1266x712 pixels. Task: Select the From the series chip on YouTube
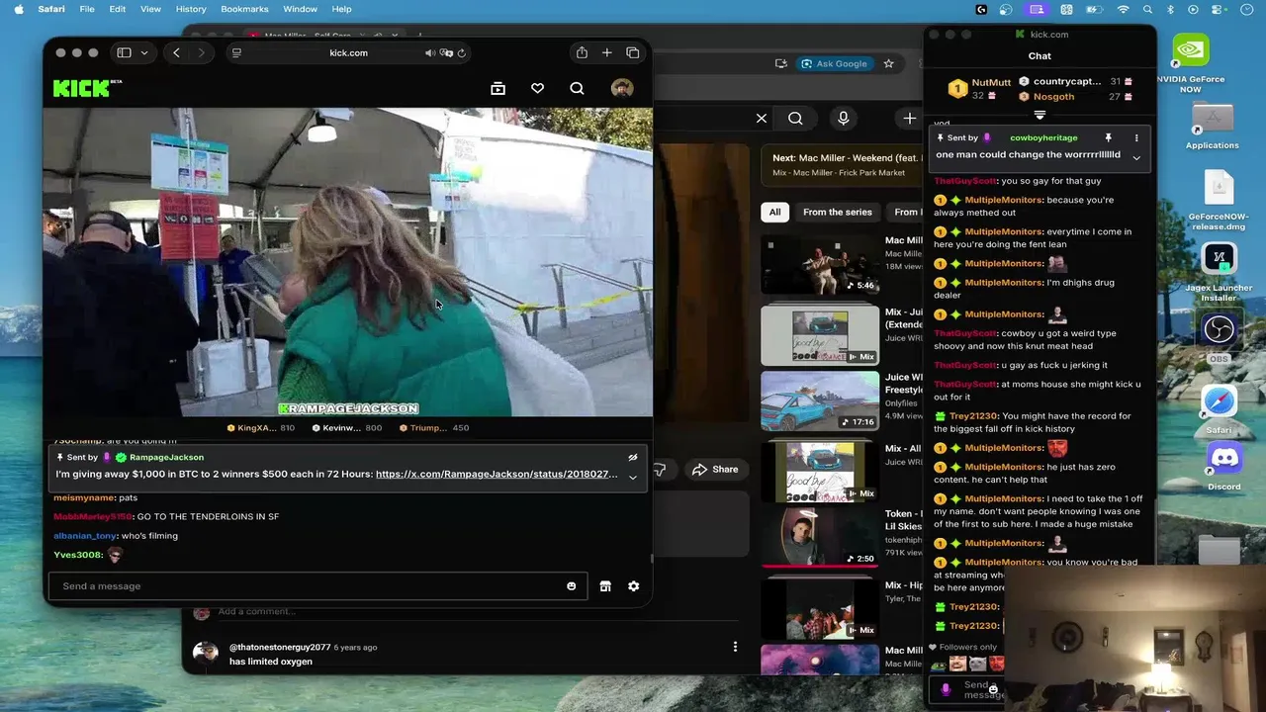838,212
